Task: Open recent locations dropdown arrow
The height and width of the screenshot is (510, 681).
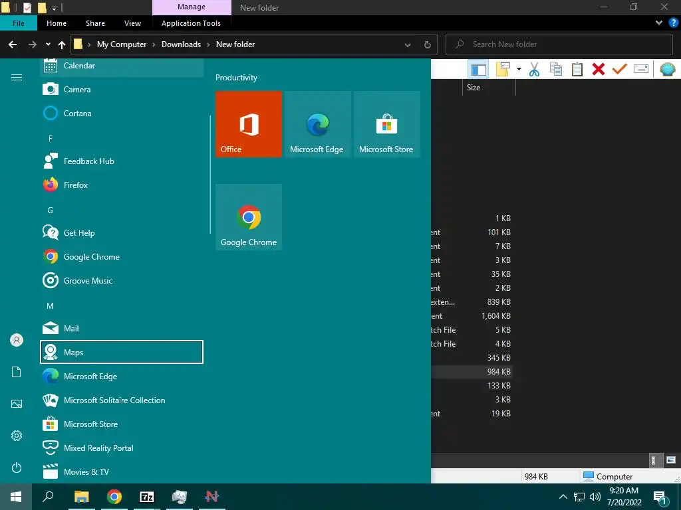Action: click(x=48, y=44)
